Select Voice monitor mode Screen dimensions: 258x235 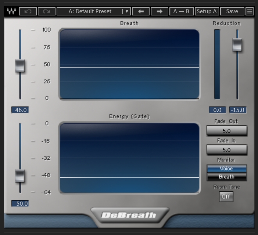[227, 169]
